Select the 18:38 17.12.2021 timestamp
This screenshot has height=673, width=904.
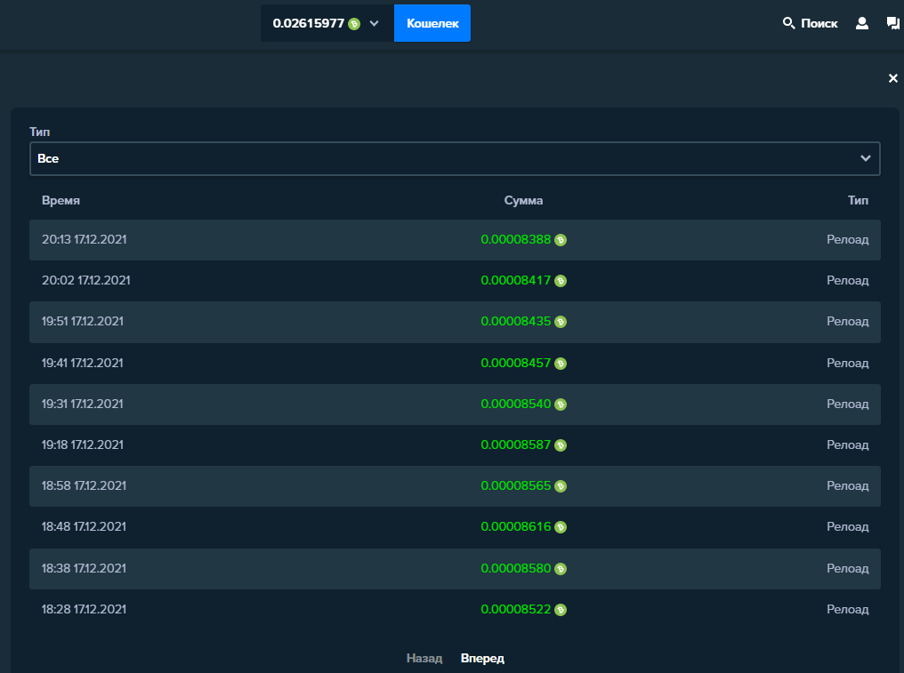point(84,568)
